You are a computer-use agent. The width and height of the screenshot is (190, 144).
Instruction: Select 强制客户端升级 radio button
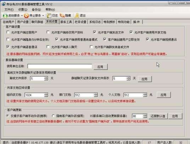point(53,116)
